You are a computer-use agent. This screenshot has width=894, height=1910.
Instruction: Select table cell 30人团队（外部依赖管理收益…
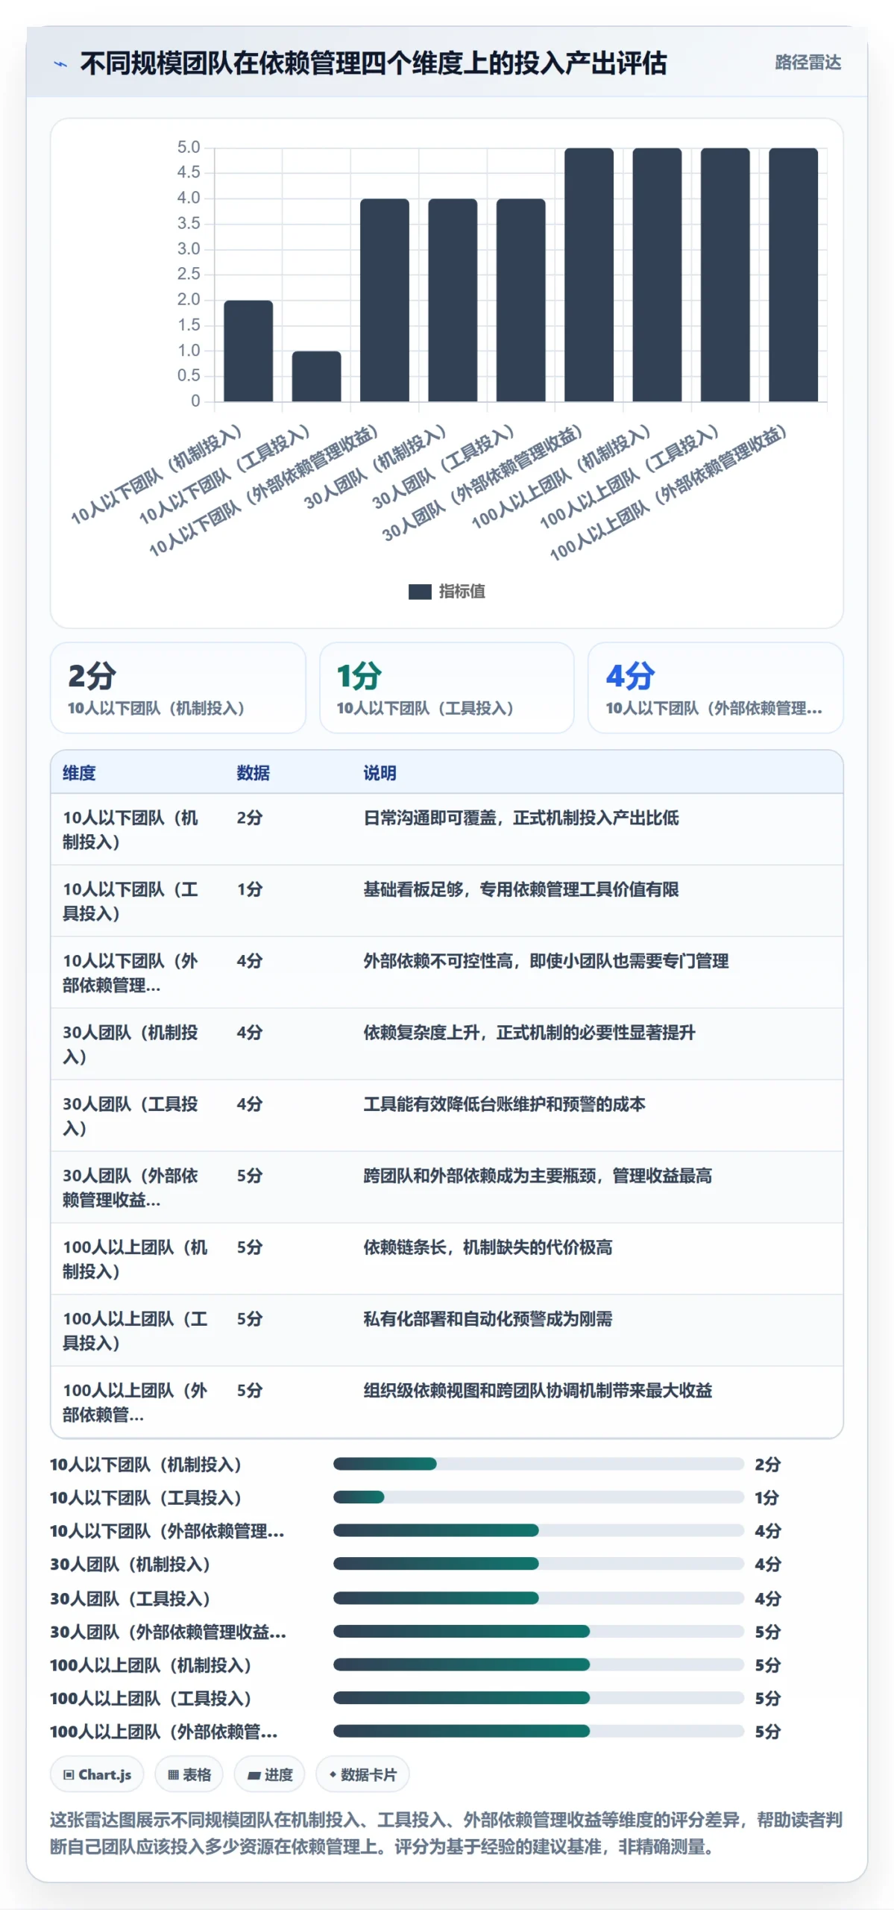click(x=130, y=1187)
